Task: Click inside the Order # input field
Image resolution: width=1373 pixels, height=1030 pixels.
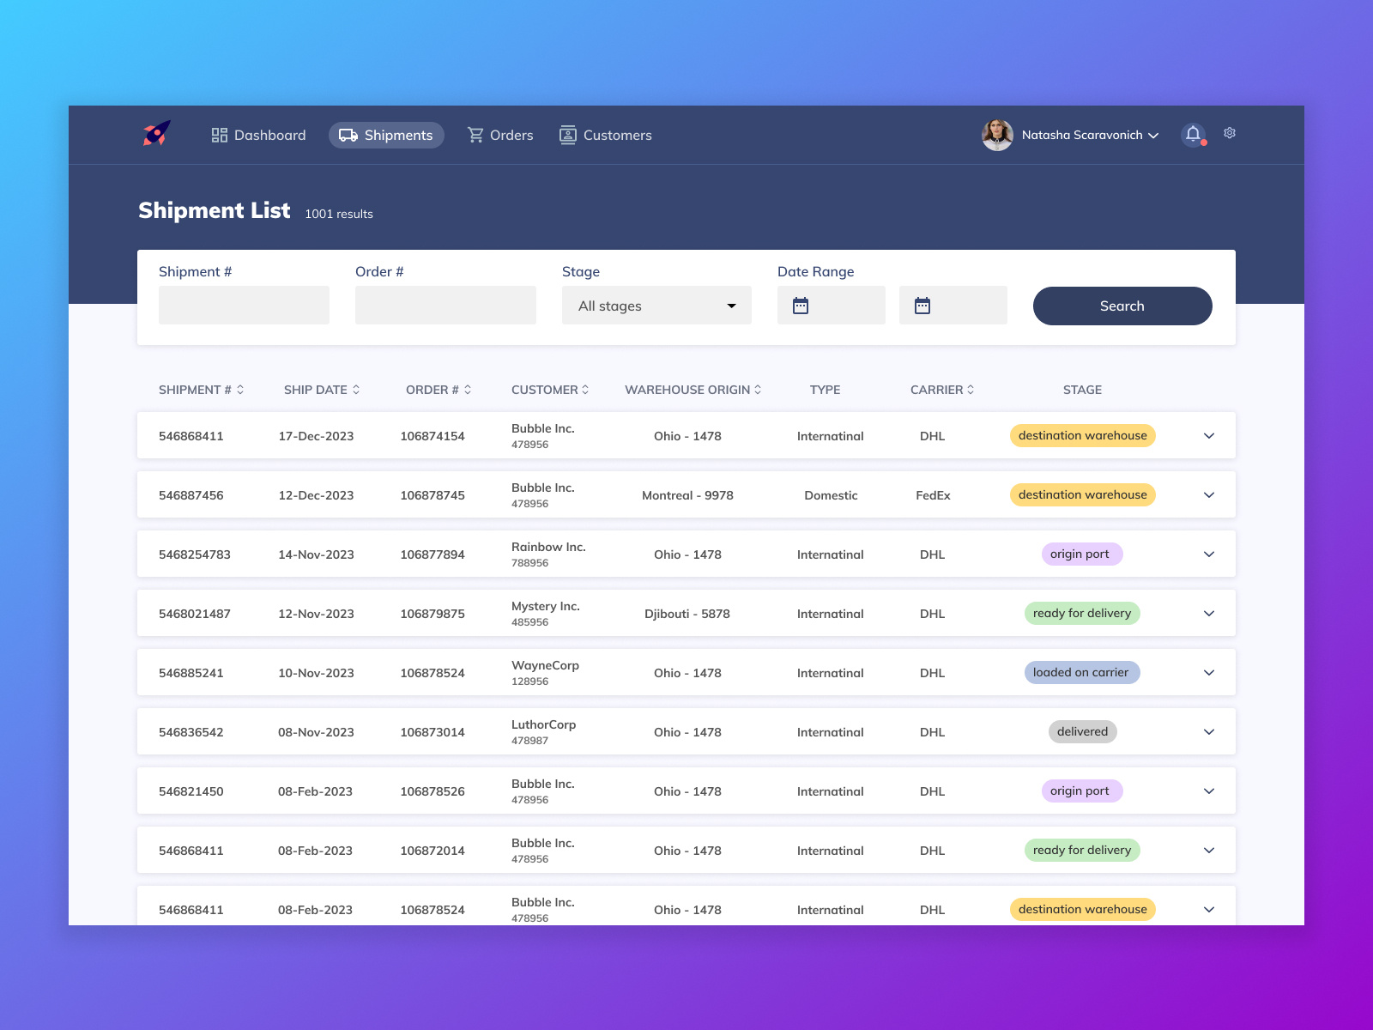Action: coord(445,305)
